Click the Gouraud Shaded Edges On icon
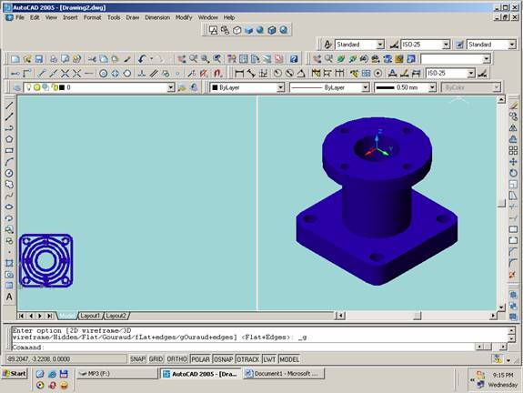The width and height of the screenshot is (523, 393). (284, 30)
